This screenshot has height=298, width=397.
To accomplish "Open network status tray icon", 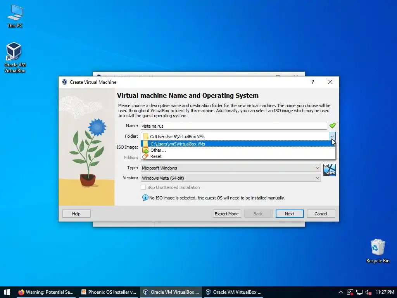I will tap(359, 292).
